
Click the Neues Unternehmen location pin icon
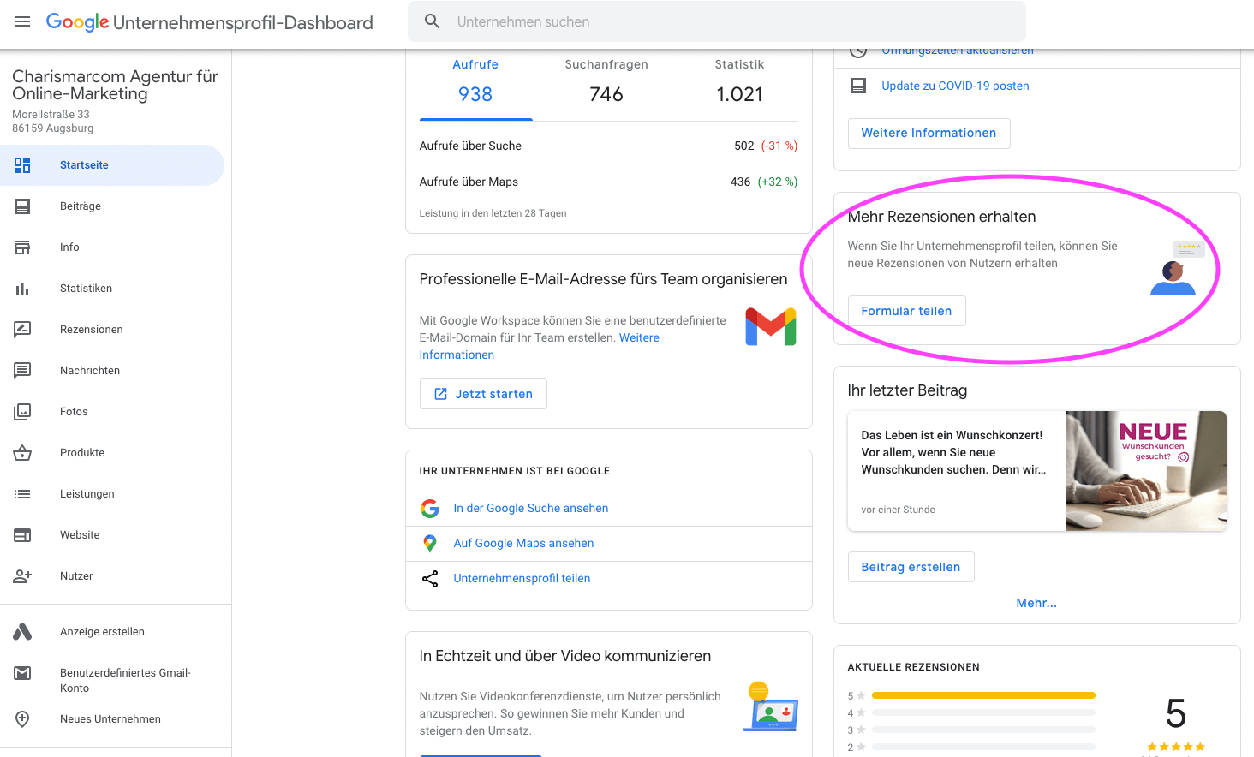(22, 719)
